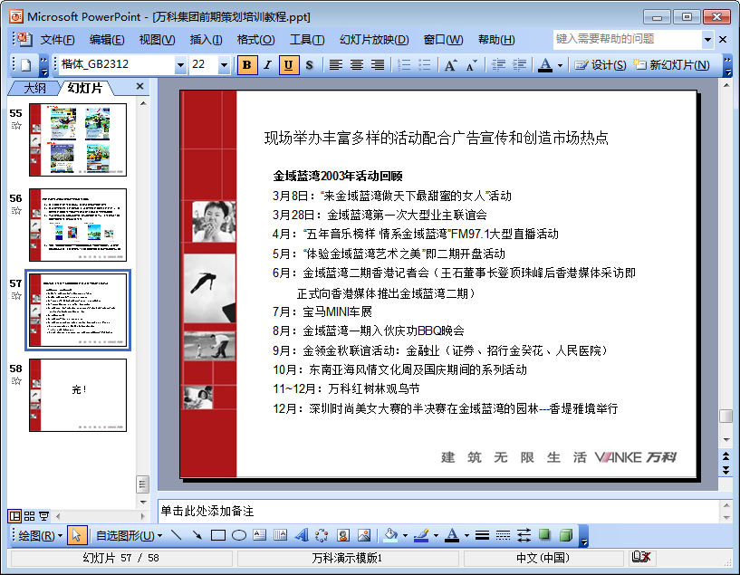This screenshot has height=575, width=740.
Task: Open the 视图(V) menu
Action: [158, 40]
